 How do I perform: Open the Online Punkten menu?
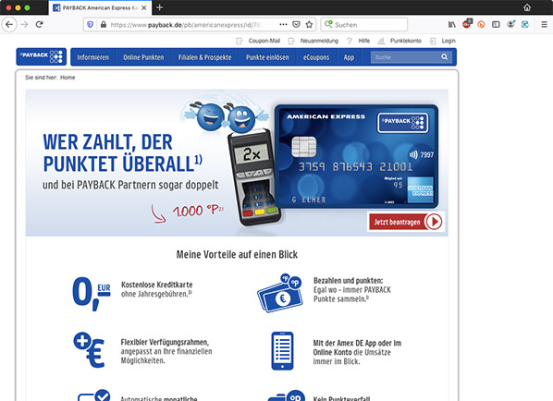[x=143, y=57]
